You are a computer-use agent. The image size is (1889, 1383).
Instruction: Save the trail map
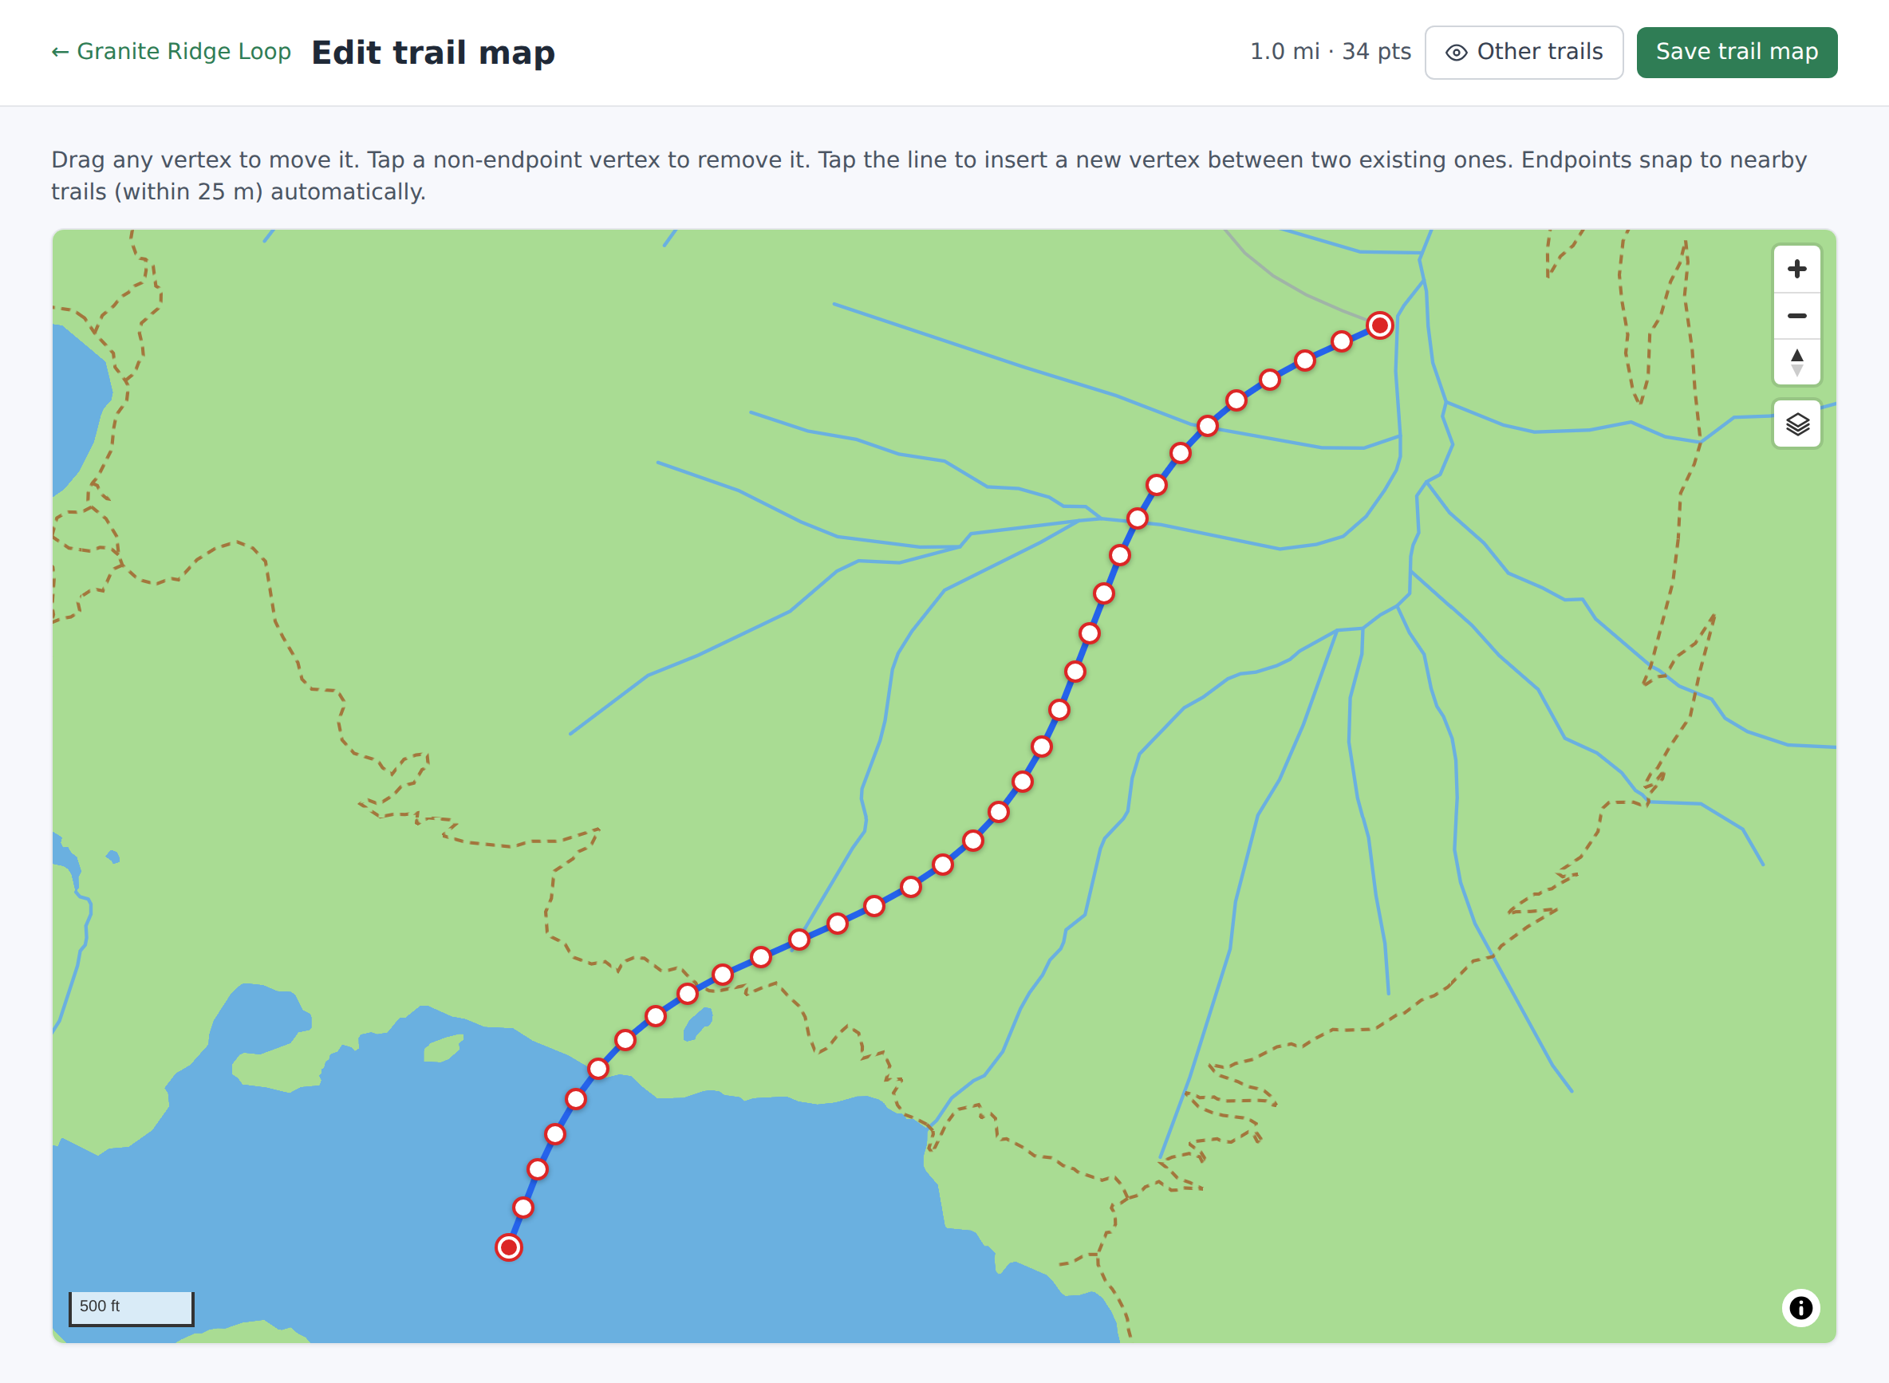point(1737,52)
